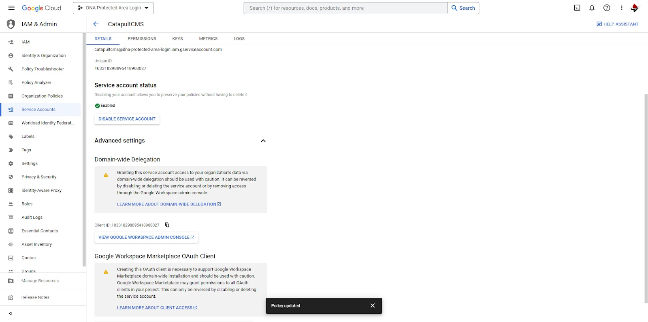The image size is (648, 322).
Task: Click the Labels tag icon
Action: (11, 137)
